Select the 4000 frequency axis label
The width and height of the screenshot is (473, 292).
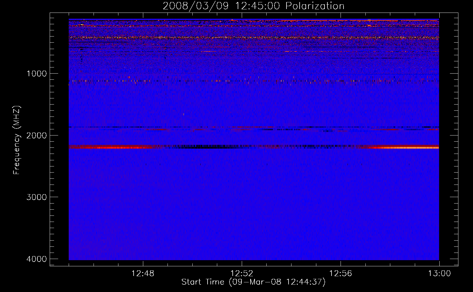click(37, 259)
